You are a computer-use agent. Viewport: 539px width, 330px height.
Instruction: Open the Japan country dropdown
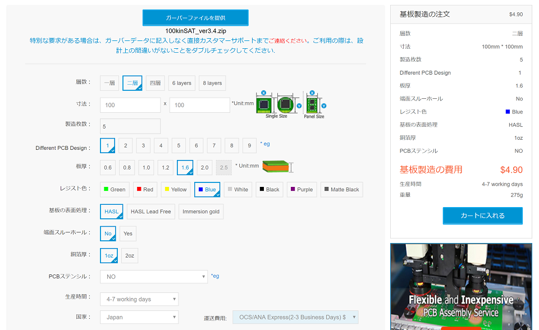pyautogui.click(x=139, y=317)
